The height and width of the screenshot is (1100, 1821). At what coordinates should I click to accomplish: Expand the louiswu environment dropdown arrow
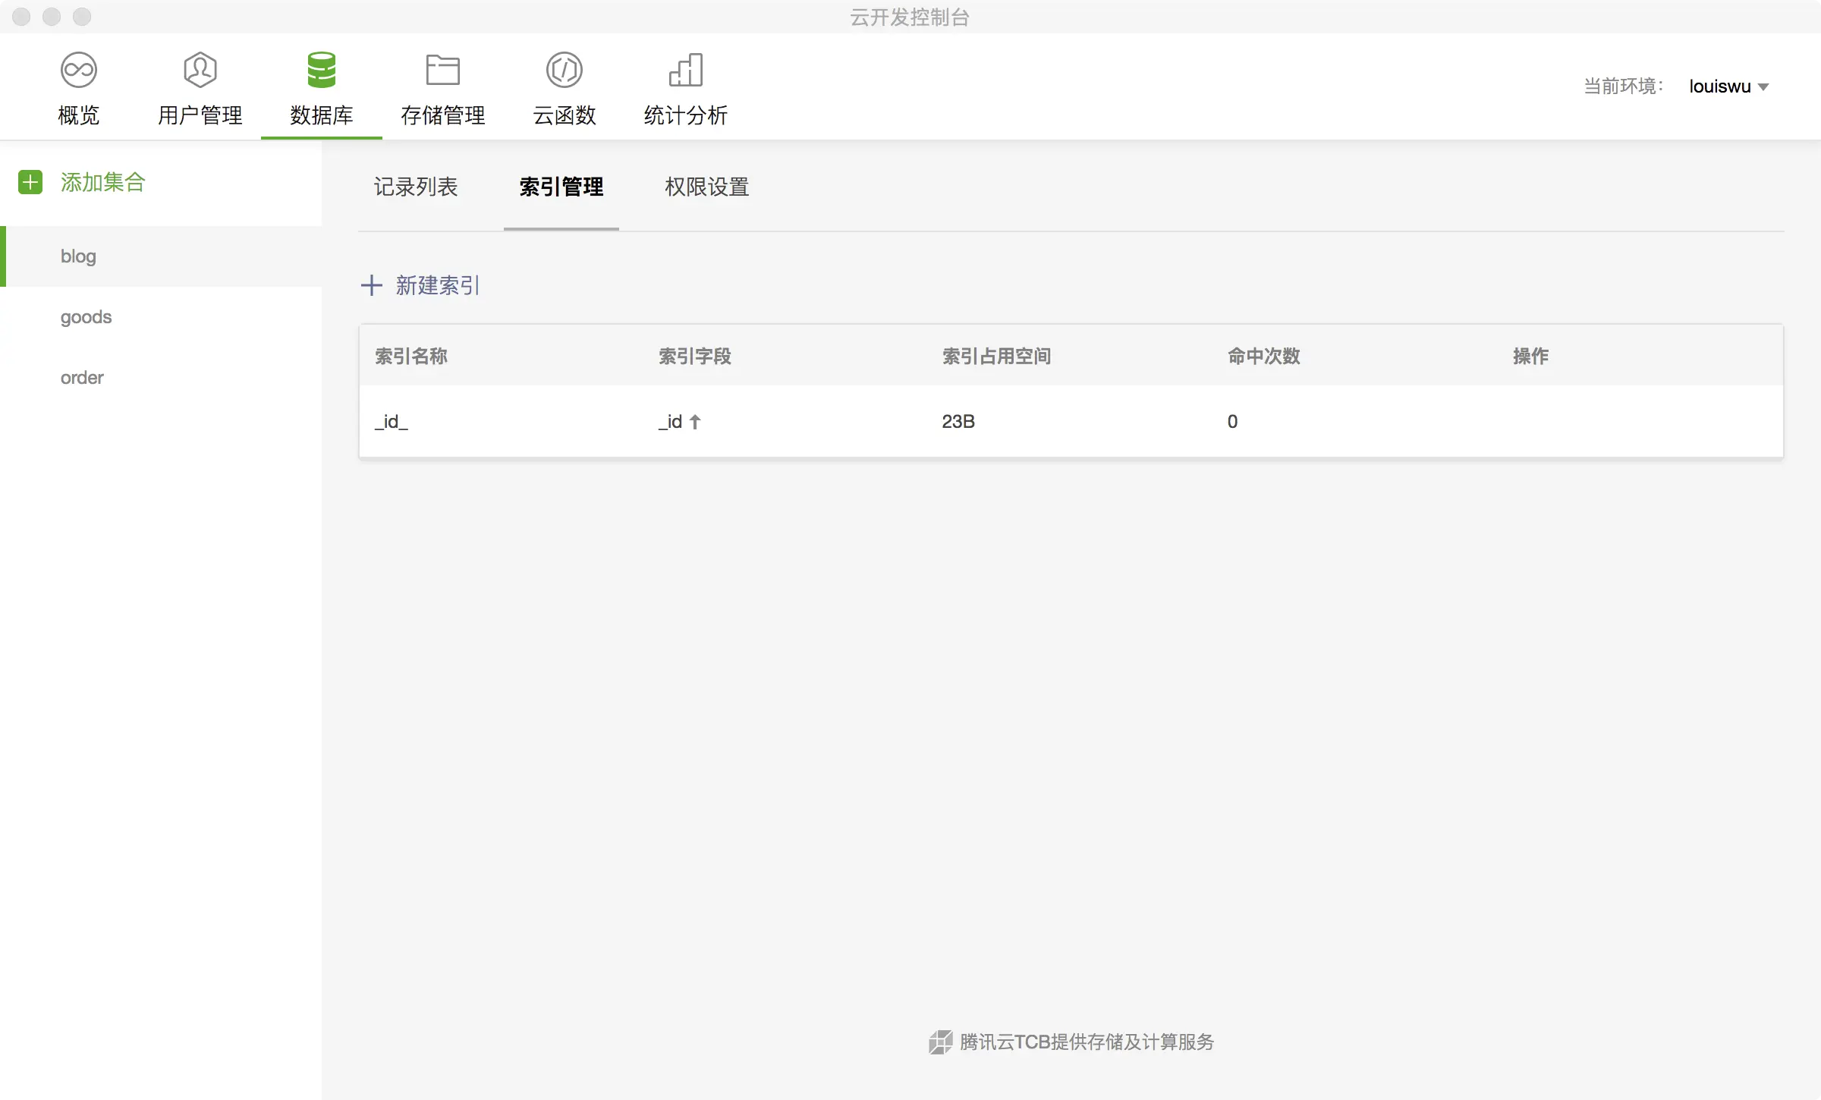click(x=1763, y=87)
